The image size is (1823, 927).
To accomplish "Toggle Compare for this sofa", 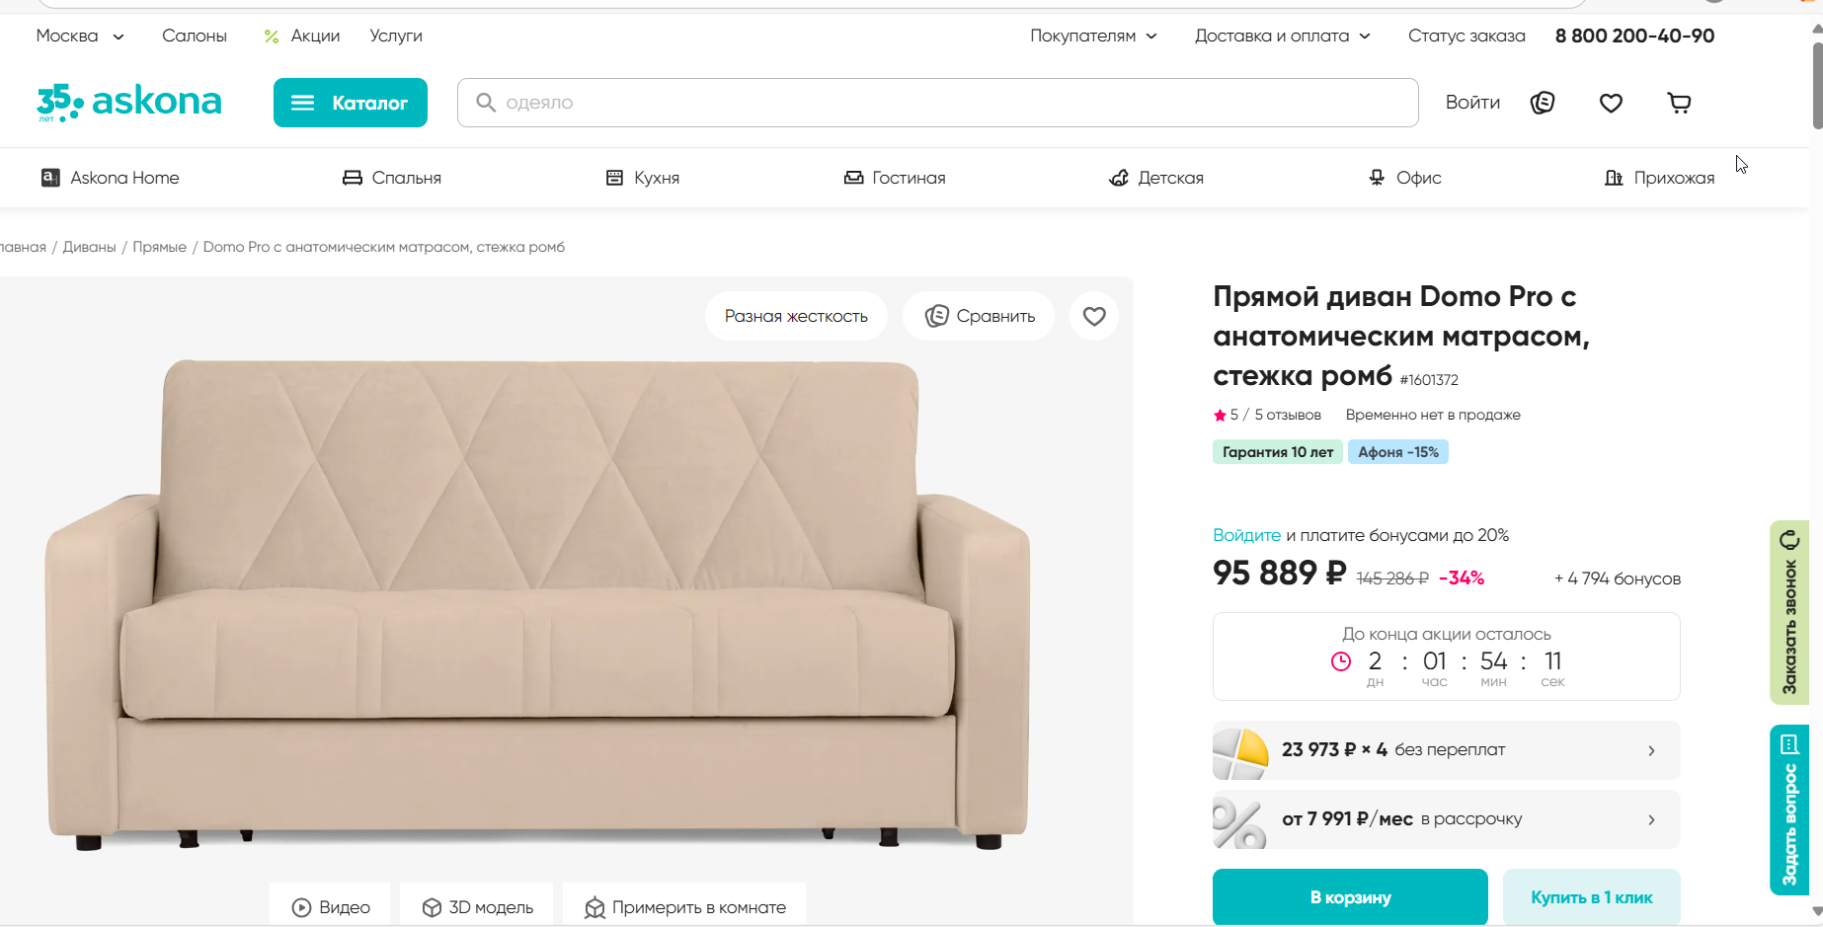I will pos(980,316).
